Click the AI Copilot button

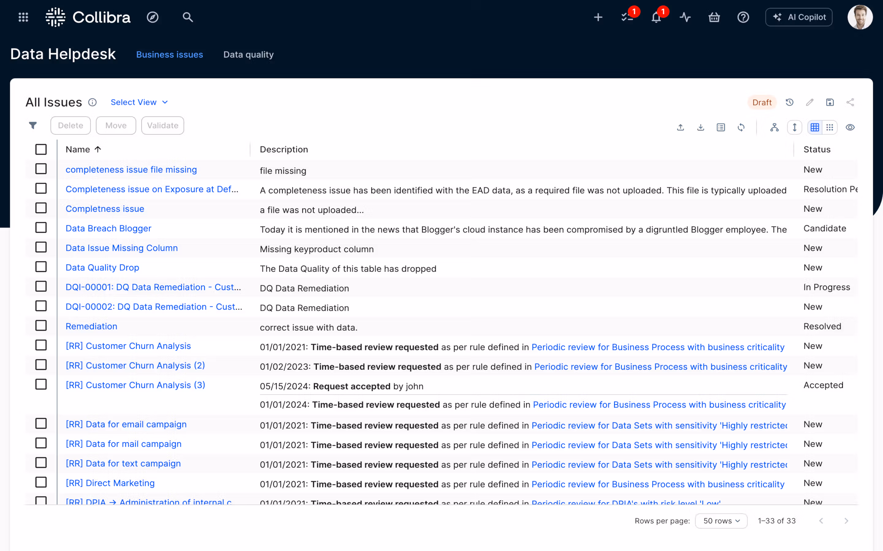coord(799,17)
